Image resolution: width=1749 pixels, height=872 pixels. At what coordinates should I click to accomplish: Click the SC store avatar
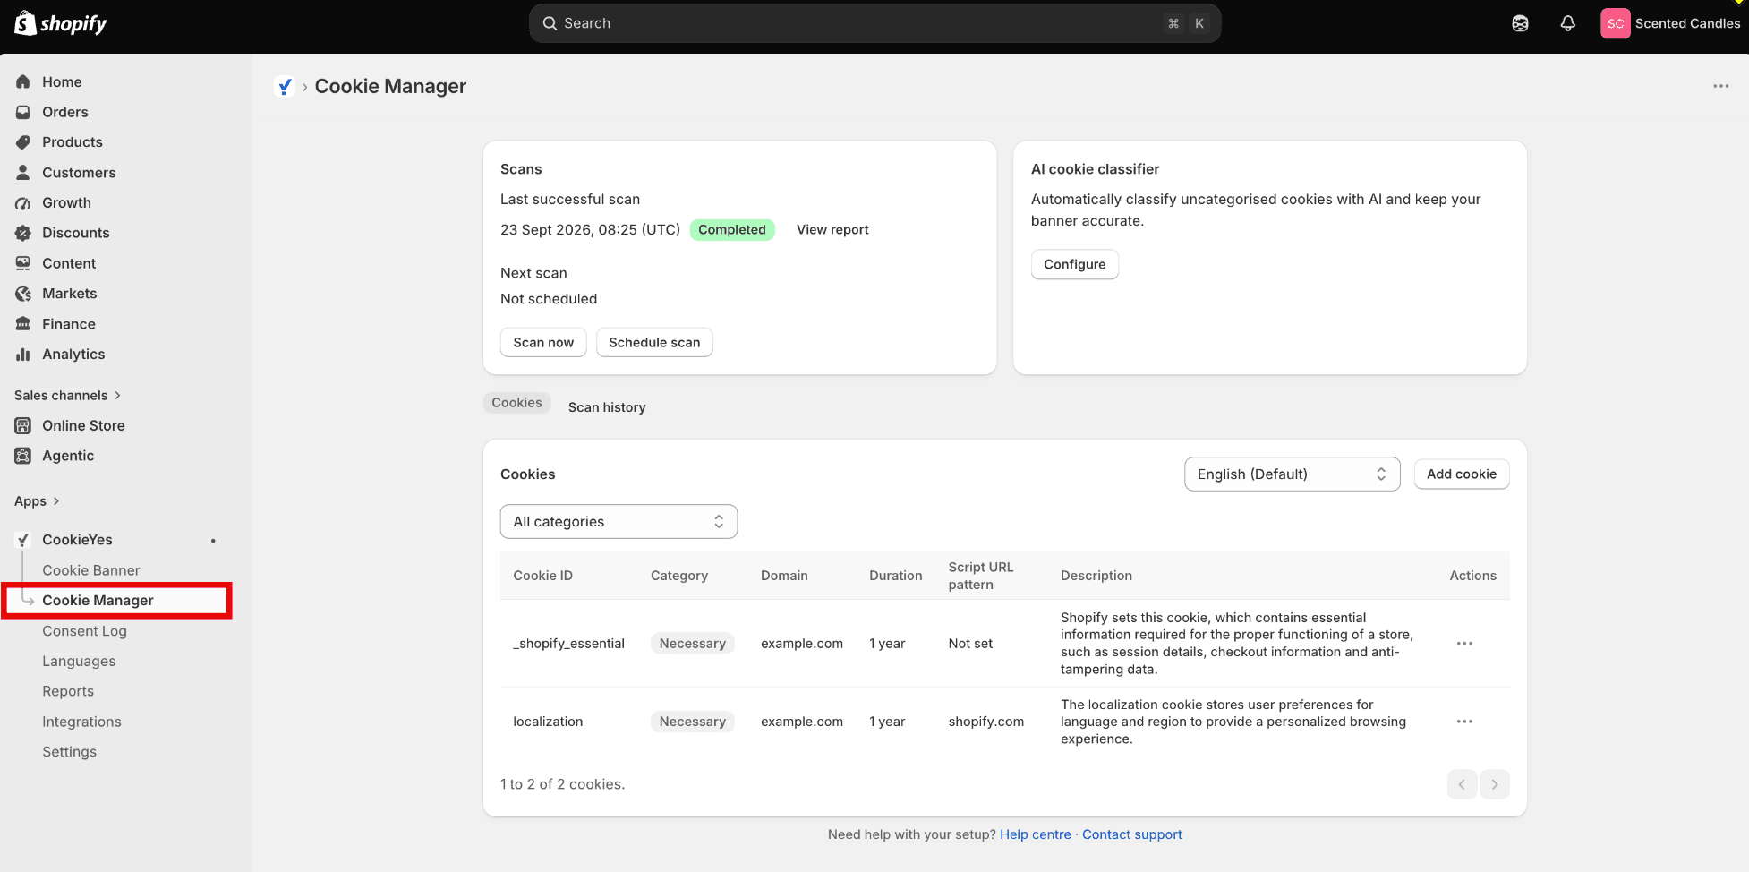(x=1615, y=24)
